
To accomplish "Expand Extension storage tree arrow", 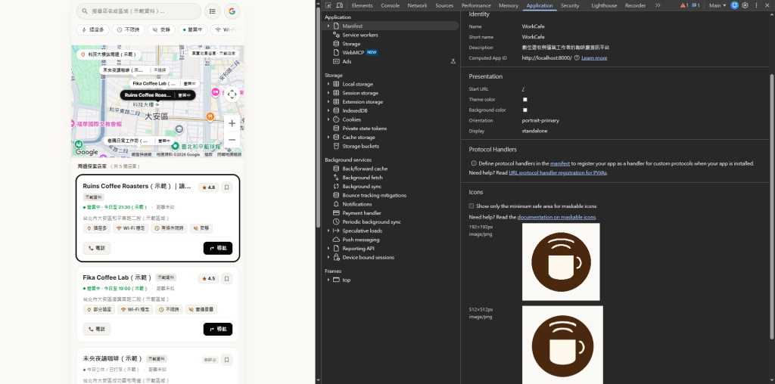I will pyautogui.click(x=328, y=102).
